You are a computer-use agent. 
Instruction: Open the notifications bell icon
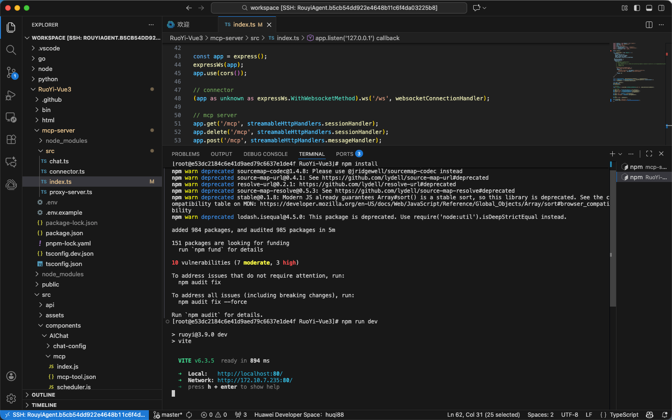pyautogui.click(x=665, y=415)
